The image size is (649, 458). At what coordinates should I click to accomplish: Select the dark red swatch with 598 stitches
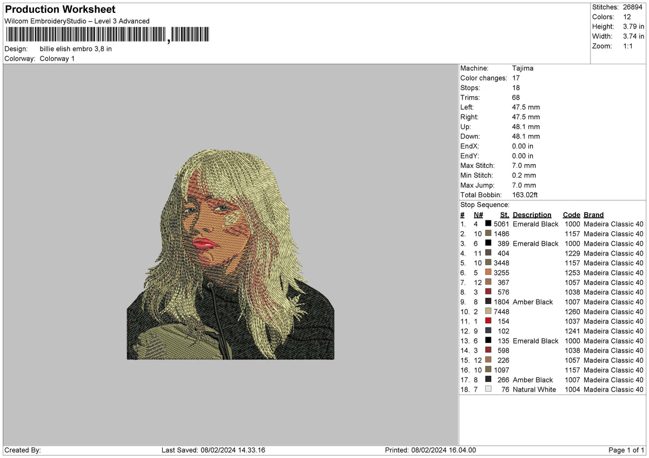tap(488, 350)
